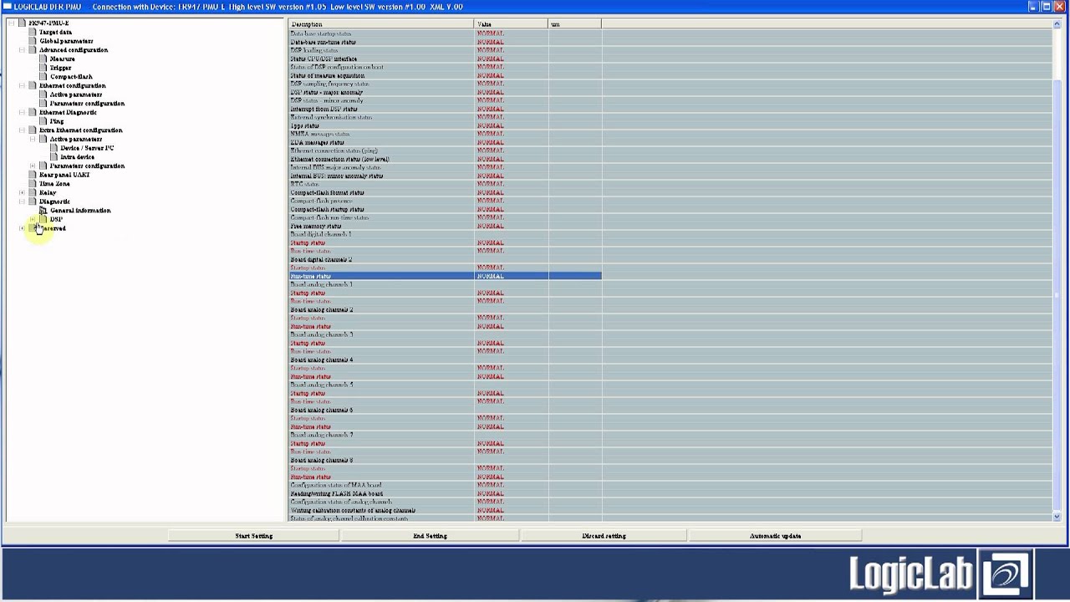
Task: Click the Description column header
Action: click(381, 24)
